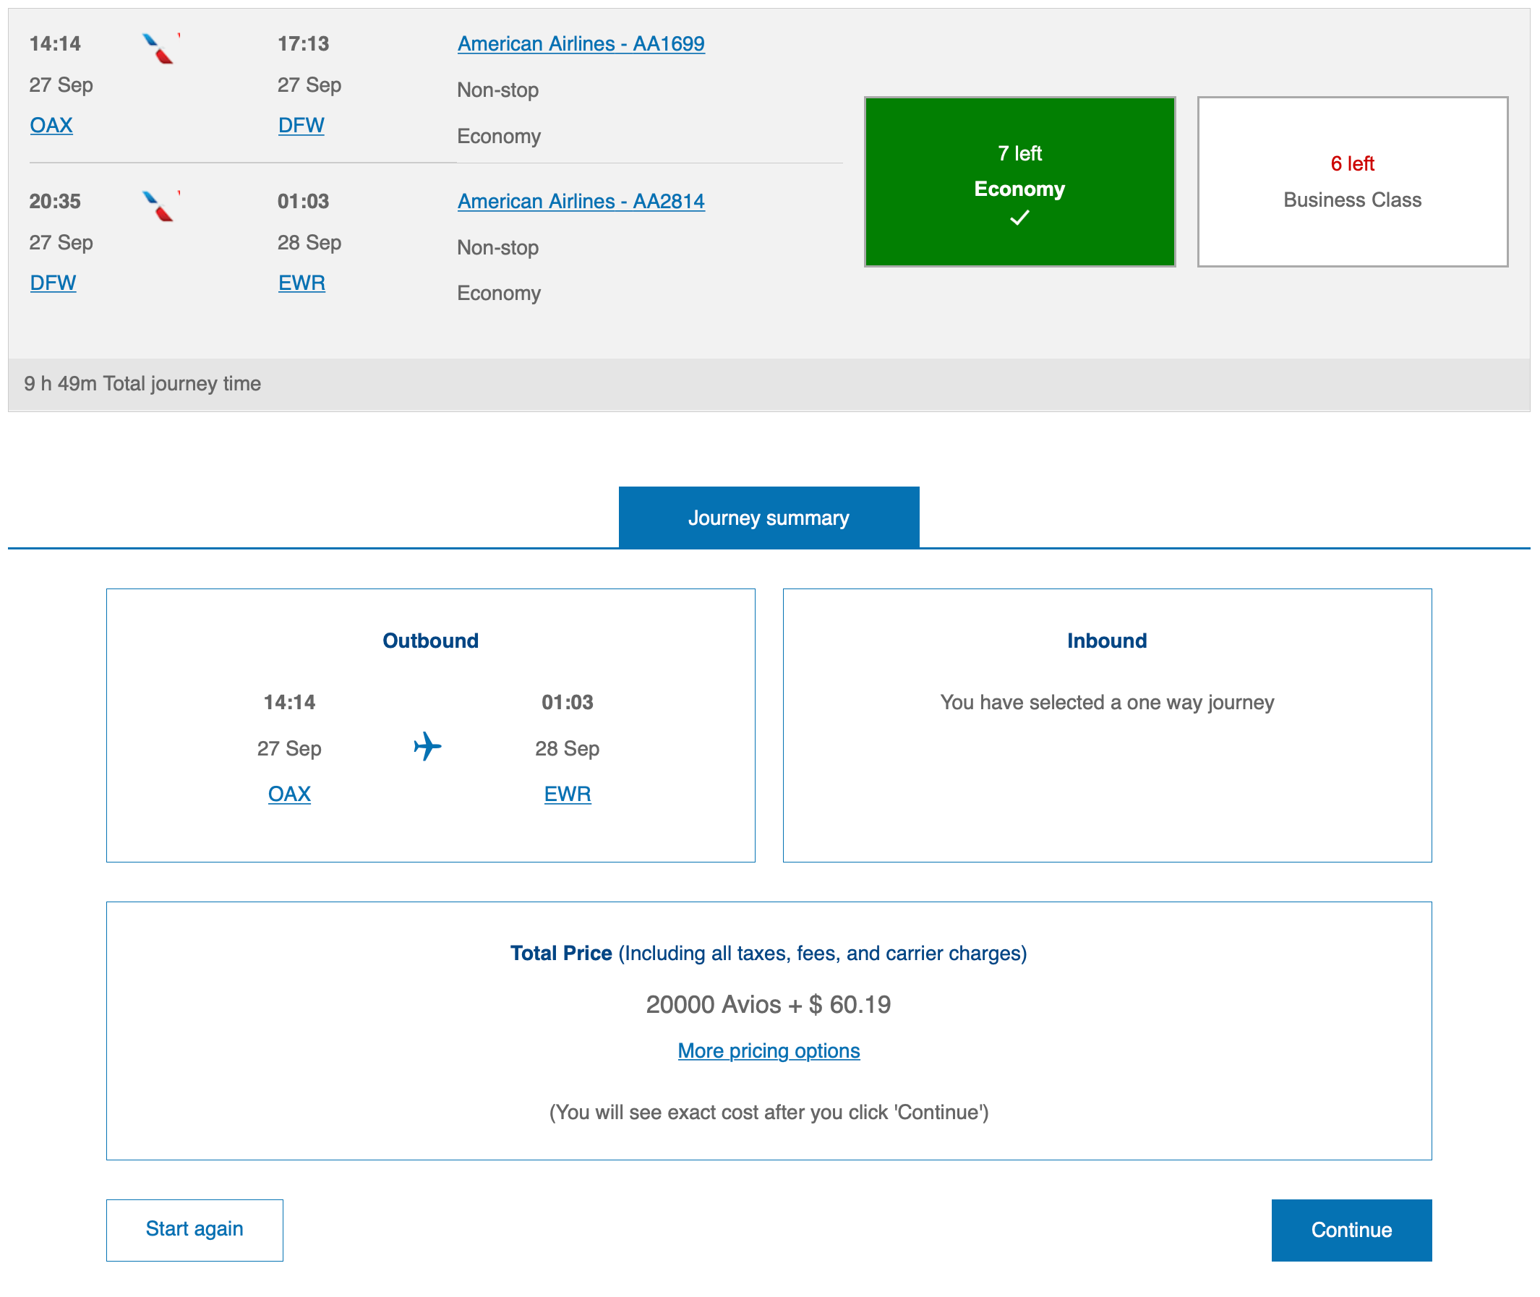Click the exact cost note about 'Continue'
1540x1297 pixels.
point(769,1113)
